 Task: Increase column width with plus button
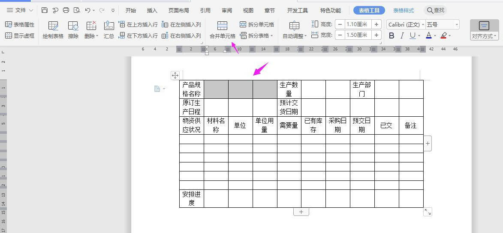click(x=376, y=35)
